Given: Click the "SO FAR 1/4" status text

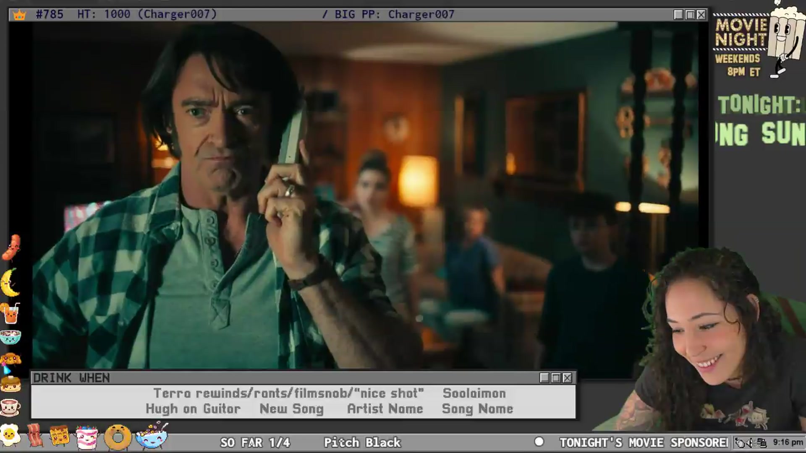Looking at the screenshot, I should click(x=255, y=443).
